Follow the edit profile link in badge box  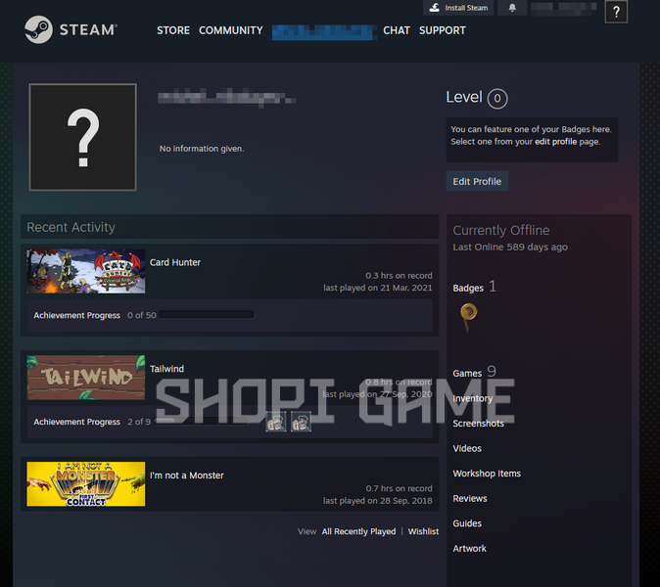[555, 142]
